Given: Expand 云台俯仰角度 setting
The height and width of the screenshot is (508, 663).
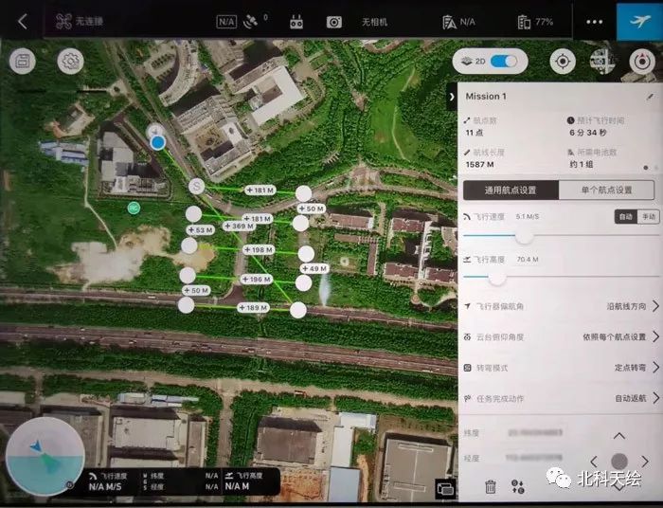Looking at the screenshot, I should click(655, 336).
